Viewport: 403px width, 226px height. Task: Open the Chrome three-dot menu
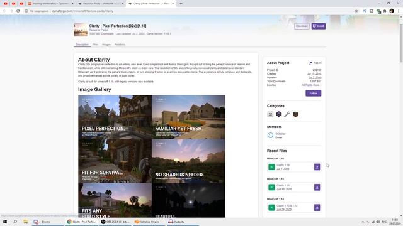(399, 11)
